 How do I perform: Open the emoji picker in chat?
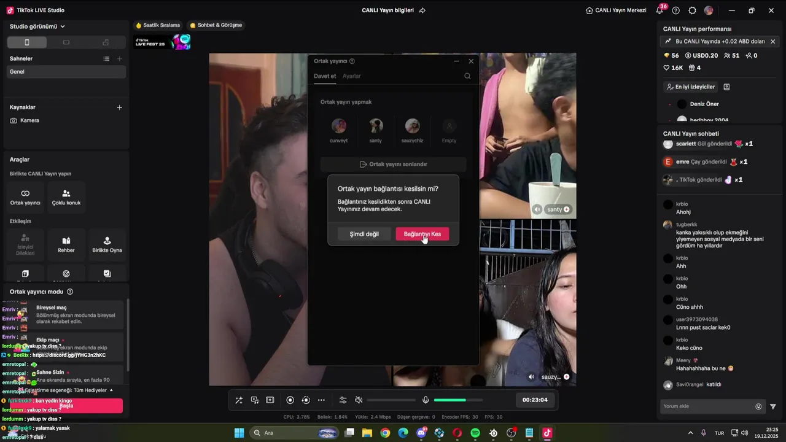(x=758, y=406)
